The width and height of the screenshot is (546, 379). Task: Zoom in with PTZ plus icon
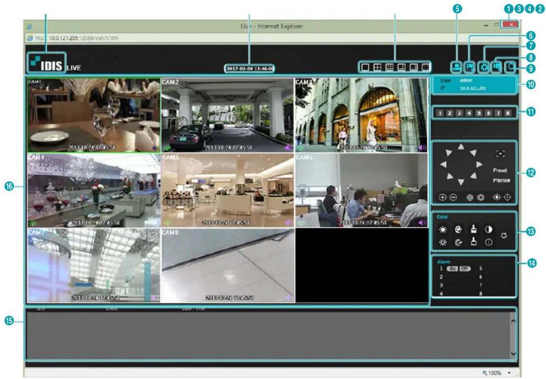(442, 198)
